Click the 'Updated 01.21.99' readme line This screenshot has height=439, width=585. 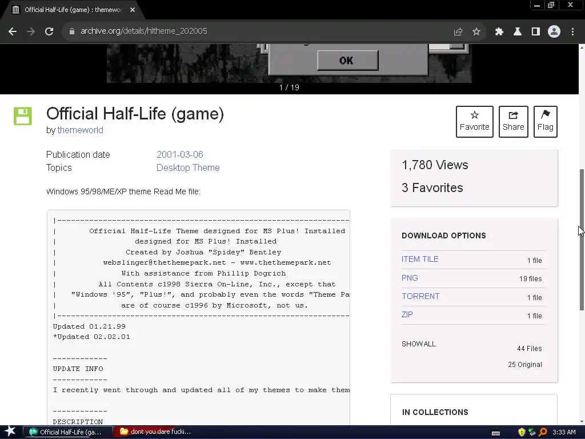tap(89, 326)
